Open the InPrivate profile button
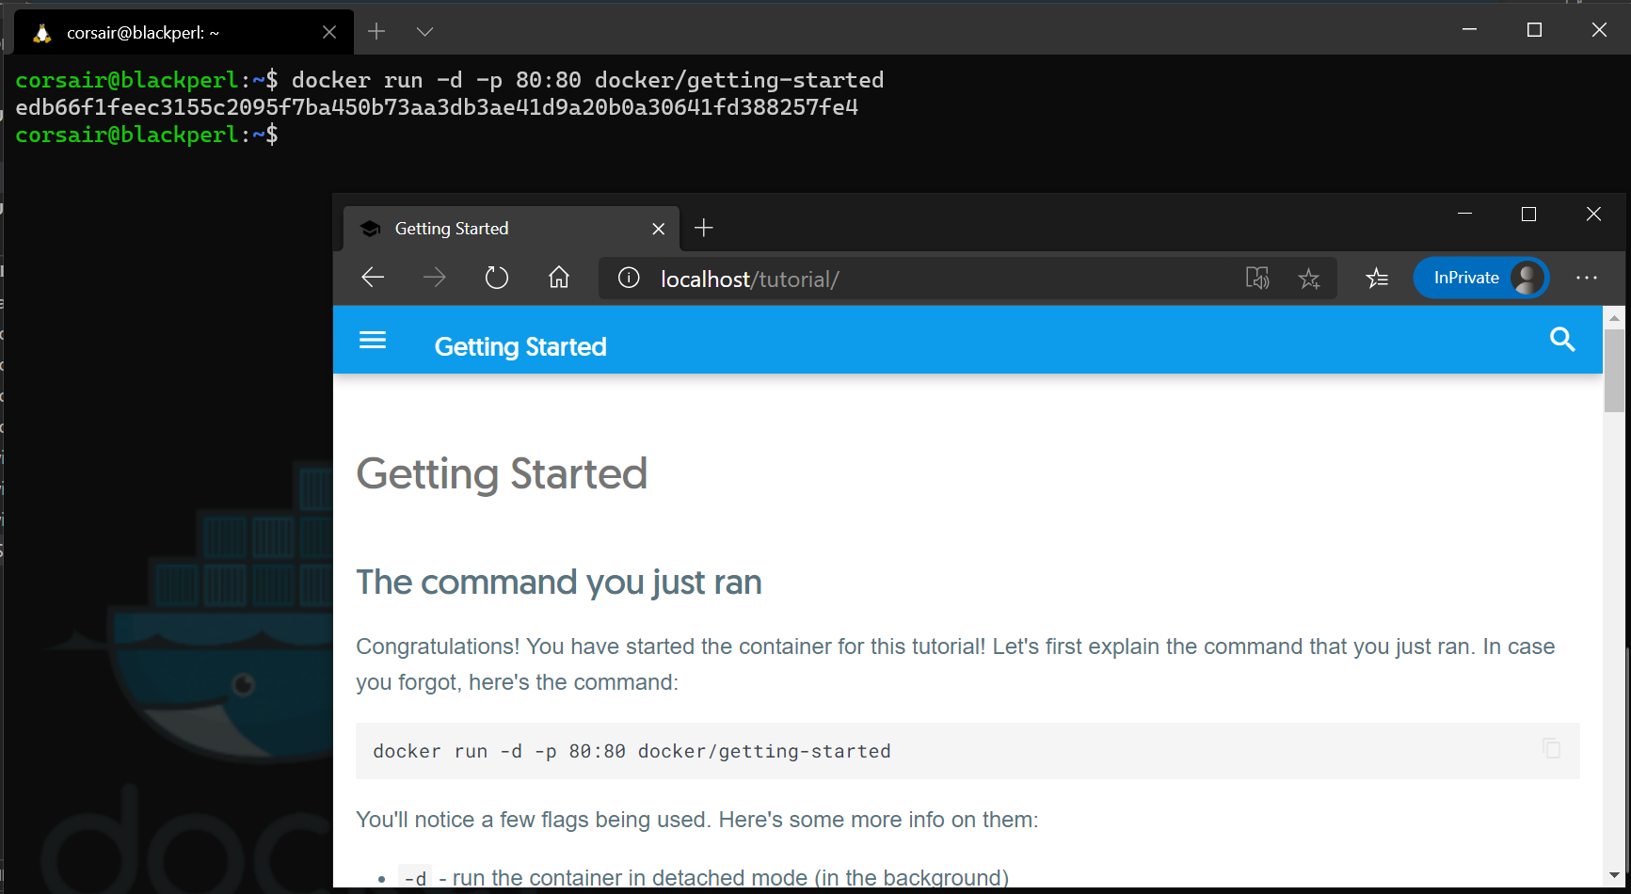This screenshot has width=1631, height=894. click(1480, 279)
